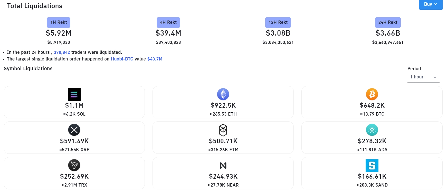This screenshot has width=447, height=194.
Task: Click the exact figure $5,919,030
Action: (59, 42)
